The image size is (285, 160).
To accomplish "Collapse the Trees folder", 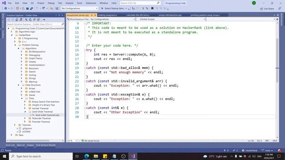I will click(22, 98).
